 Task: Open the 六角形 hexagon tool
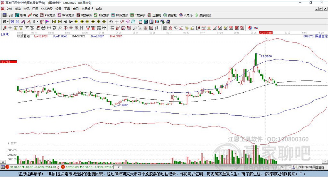[x=186, y=15]
